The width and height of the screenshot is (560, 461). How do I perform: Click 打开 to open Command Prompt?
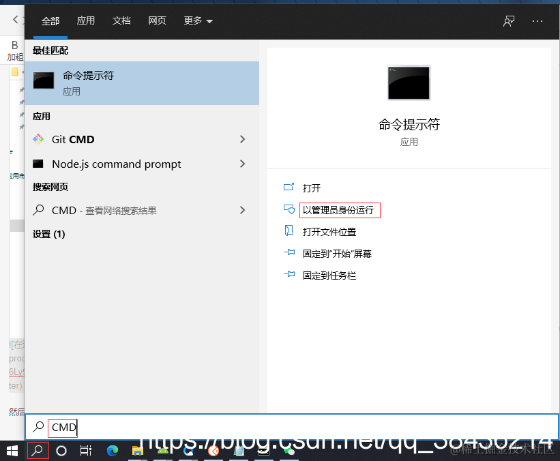(x=312, y=188)
